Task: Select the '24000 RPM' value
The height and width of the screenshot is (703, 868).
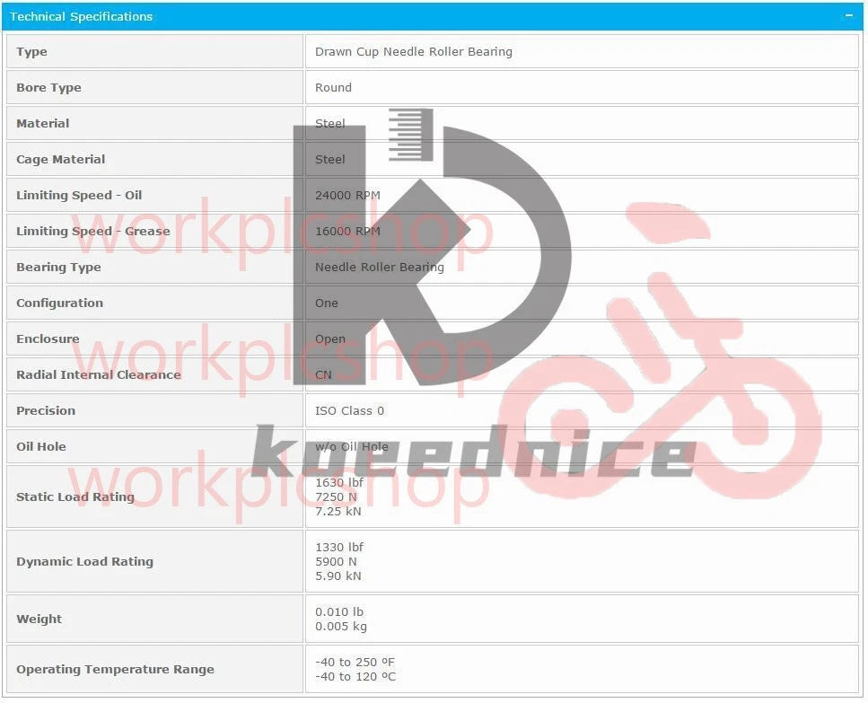Action: [x=347, y=196]
